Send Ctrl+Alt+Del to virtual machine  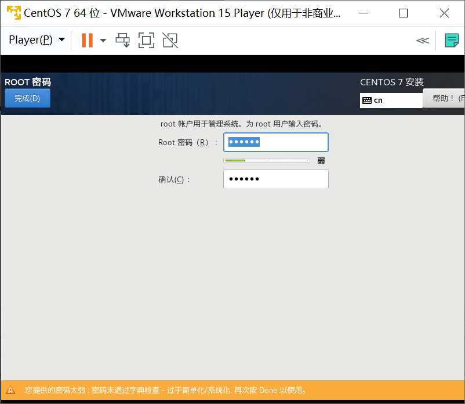(122, 40)
